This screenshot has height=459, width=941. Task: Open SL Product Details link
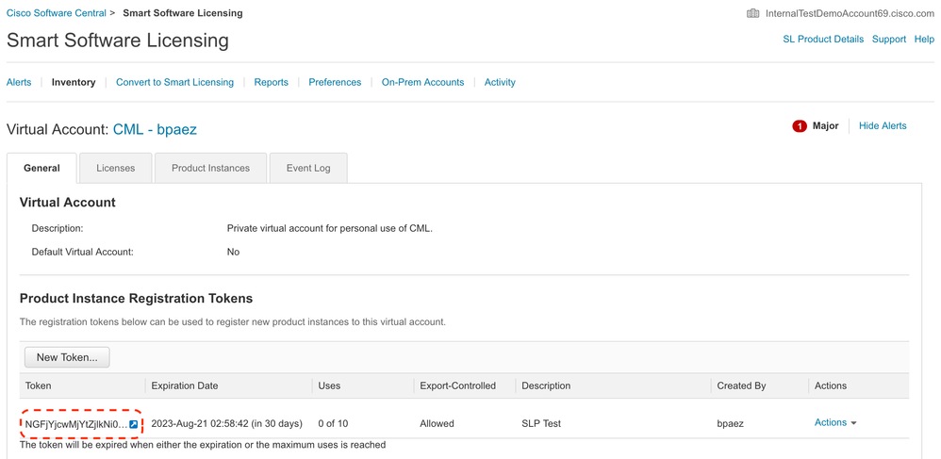(823, 40)
